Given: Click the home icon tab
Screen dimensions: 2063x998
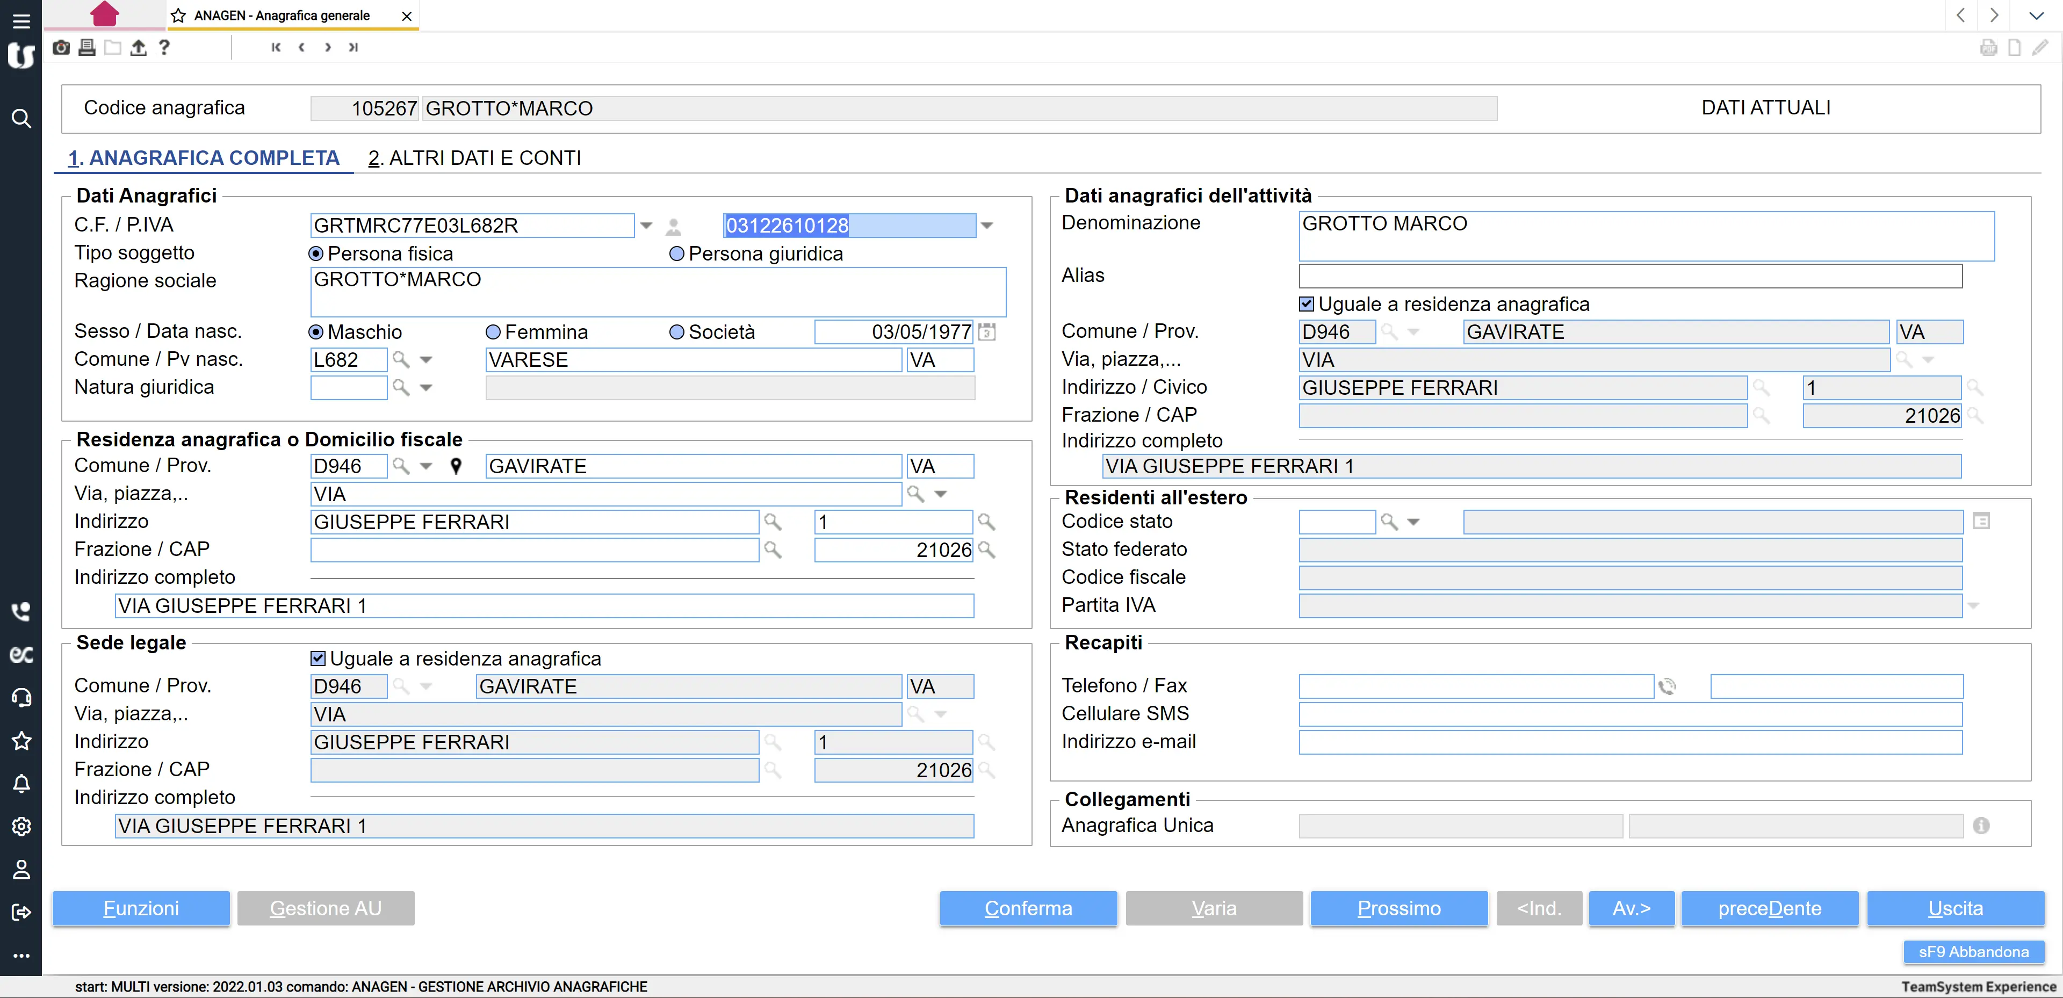Looking at the screenshot, I should click(x=104, y=15).
